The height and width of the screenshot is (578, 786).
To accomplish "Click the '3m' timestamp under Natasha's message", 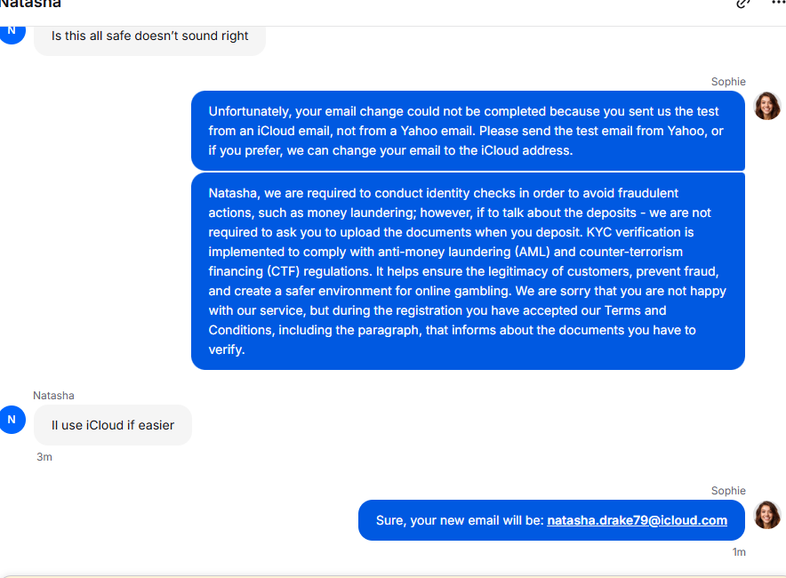I will (44, 457).
